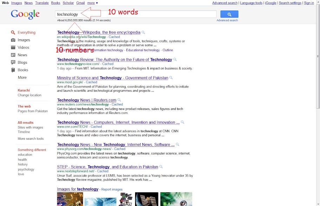Open Technology News Reuters.com result

(x=87, y=100)
